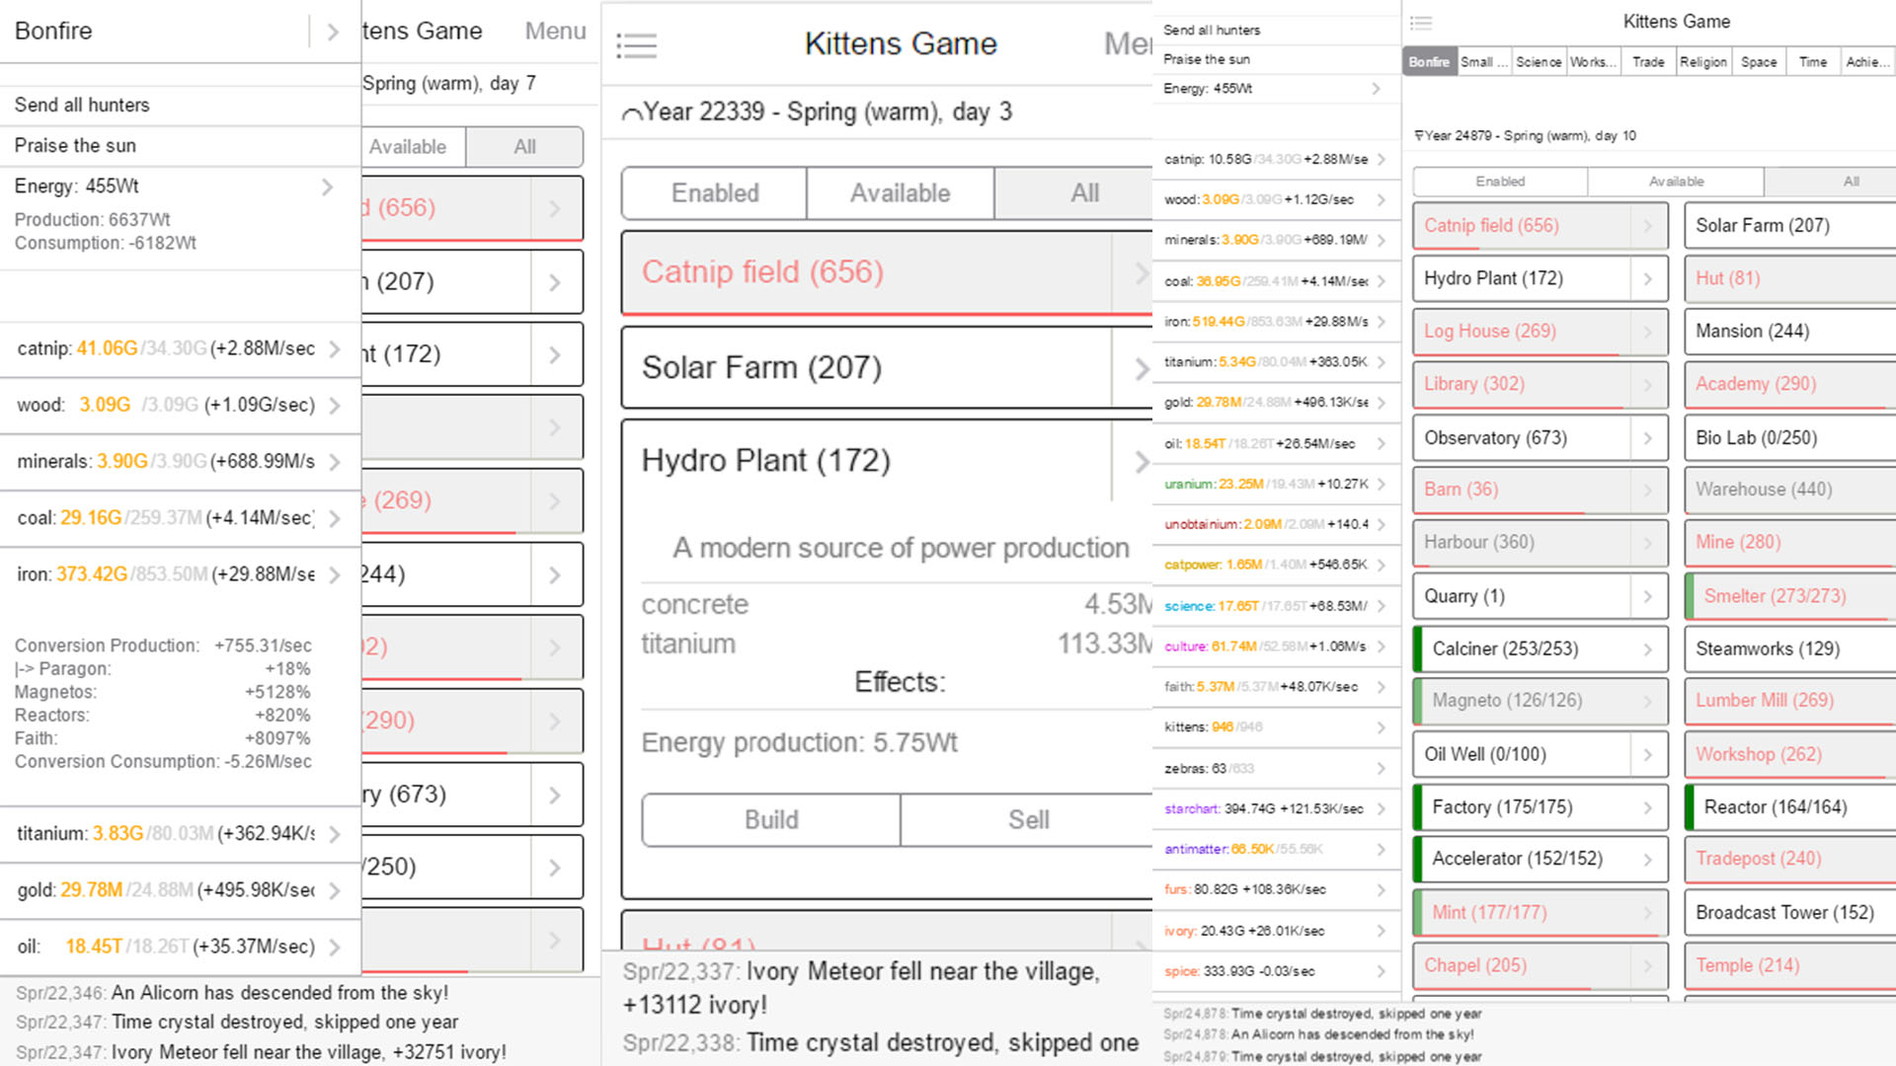The height and width of the screenshot is (1066, 1896).
Task: Select the Available filter in the middle panel
Action: click(900, 193)
